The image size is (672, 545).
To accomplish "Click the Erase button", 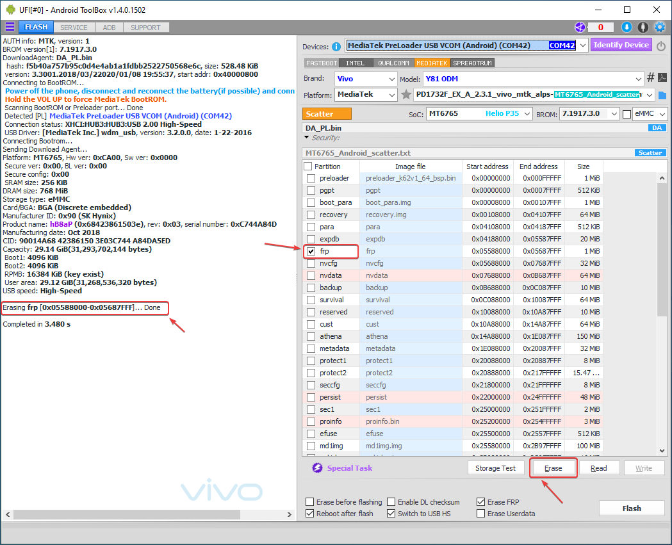I will (553, 468).
